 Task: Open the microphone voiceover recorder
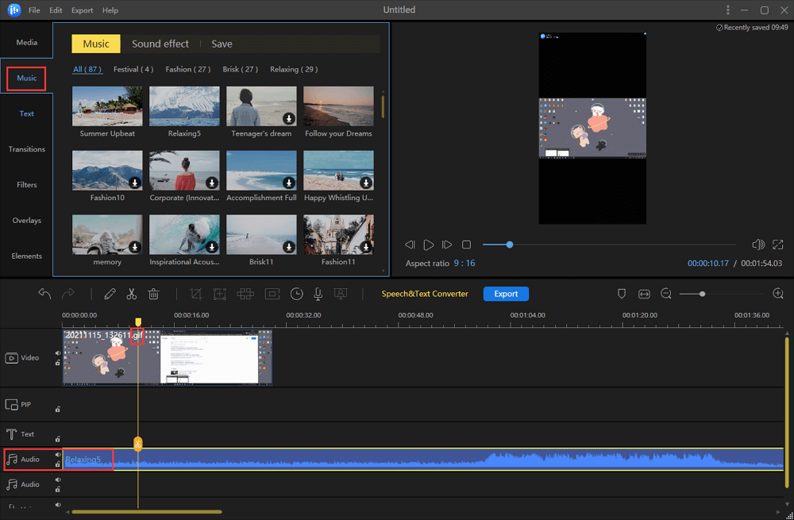(318, 294)
